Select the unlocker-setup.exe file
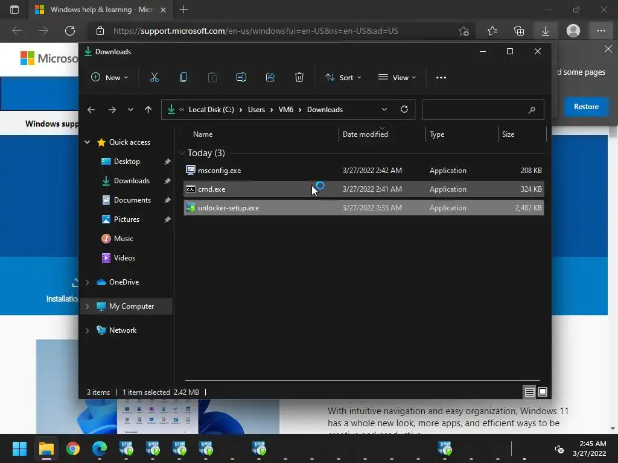This screenshot has width=618, height=463. tap(364, 208)
